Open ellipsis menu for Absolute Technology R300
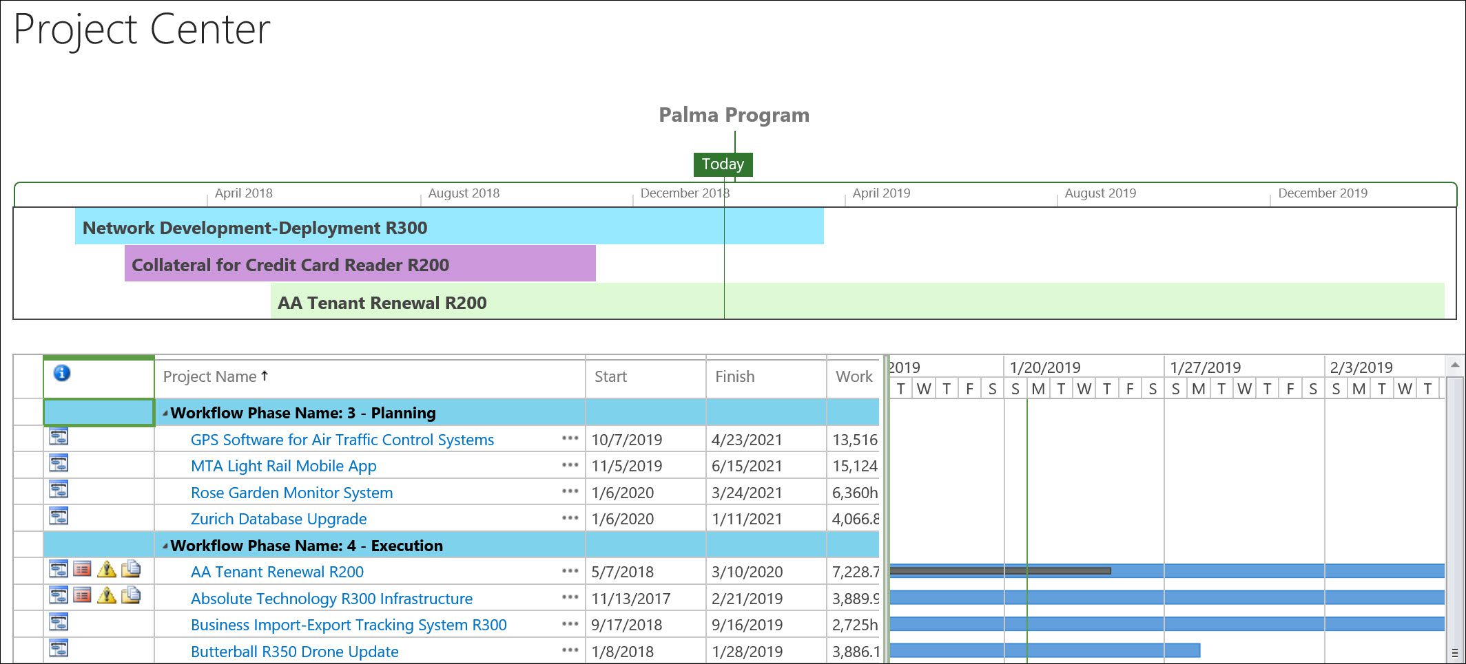The width and height of the screenshot is (1466, 664). pos(570,597)
